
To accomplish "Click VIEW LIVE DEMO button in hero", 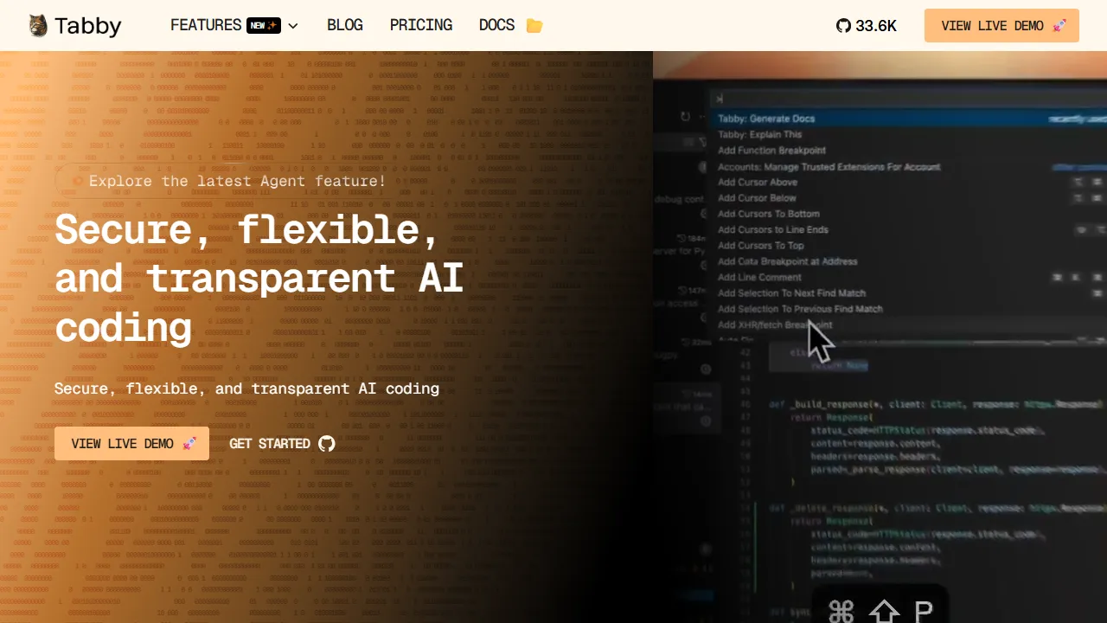I will (131, 444).
